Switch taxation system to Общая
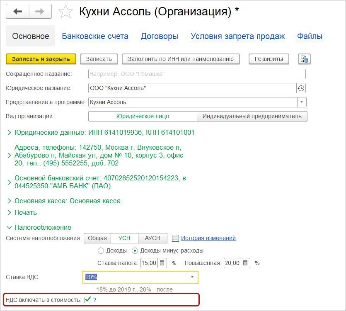 (x=97, y=238)
